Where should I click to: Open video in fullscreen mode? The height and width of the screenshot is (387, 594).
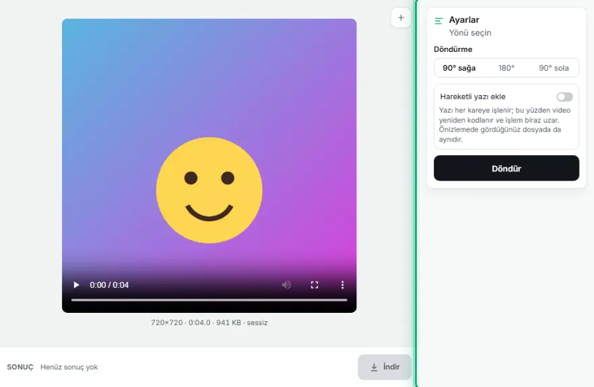[315, 285]
